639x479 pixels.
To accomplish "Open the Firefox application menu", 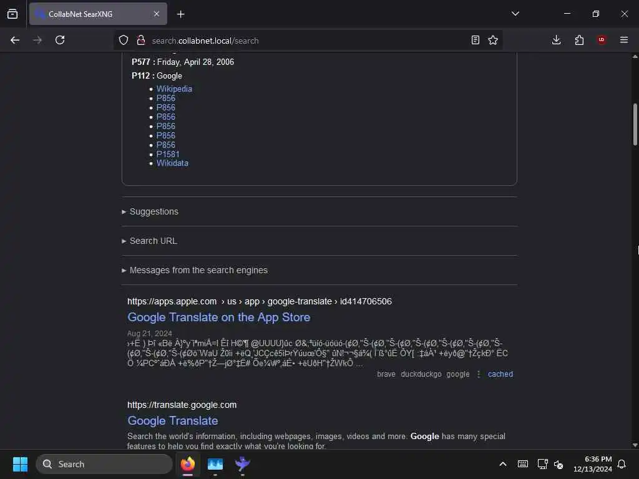I will 624,40.
